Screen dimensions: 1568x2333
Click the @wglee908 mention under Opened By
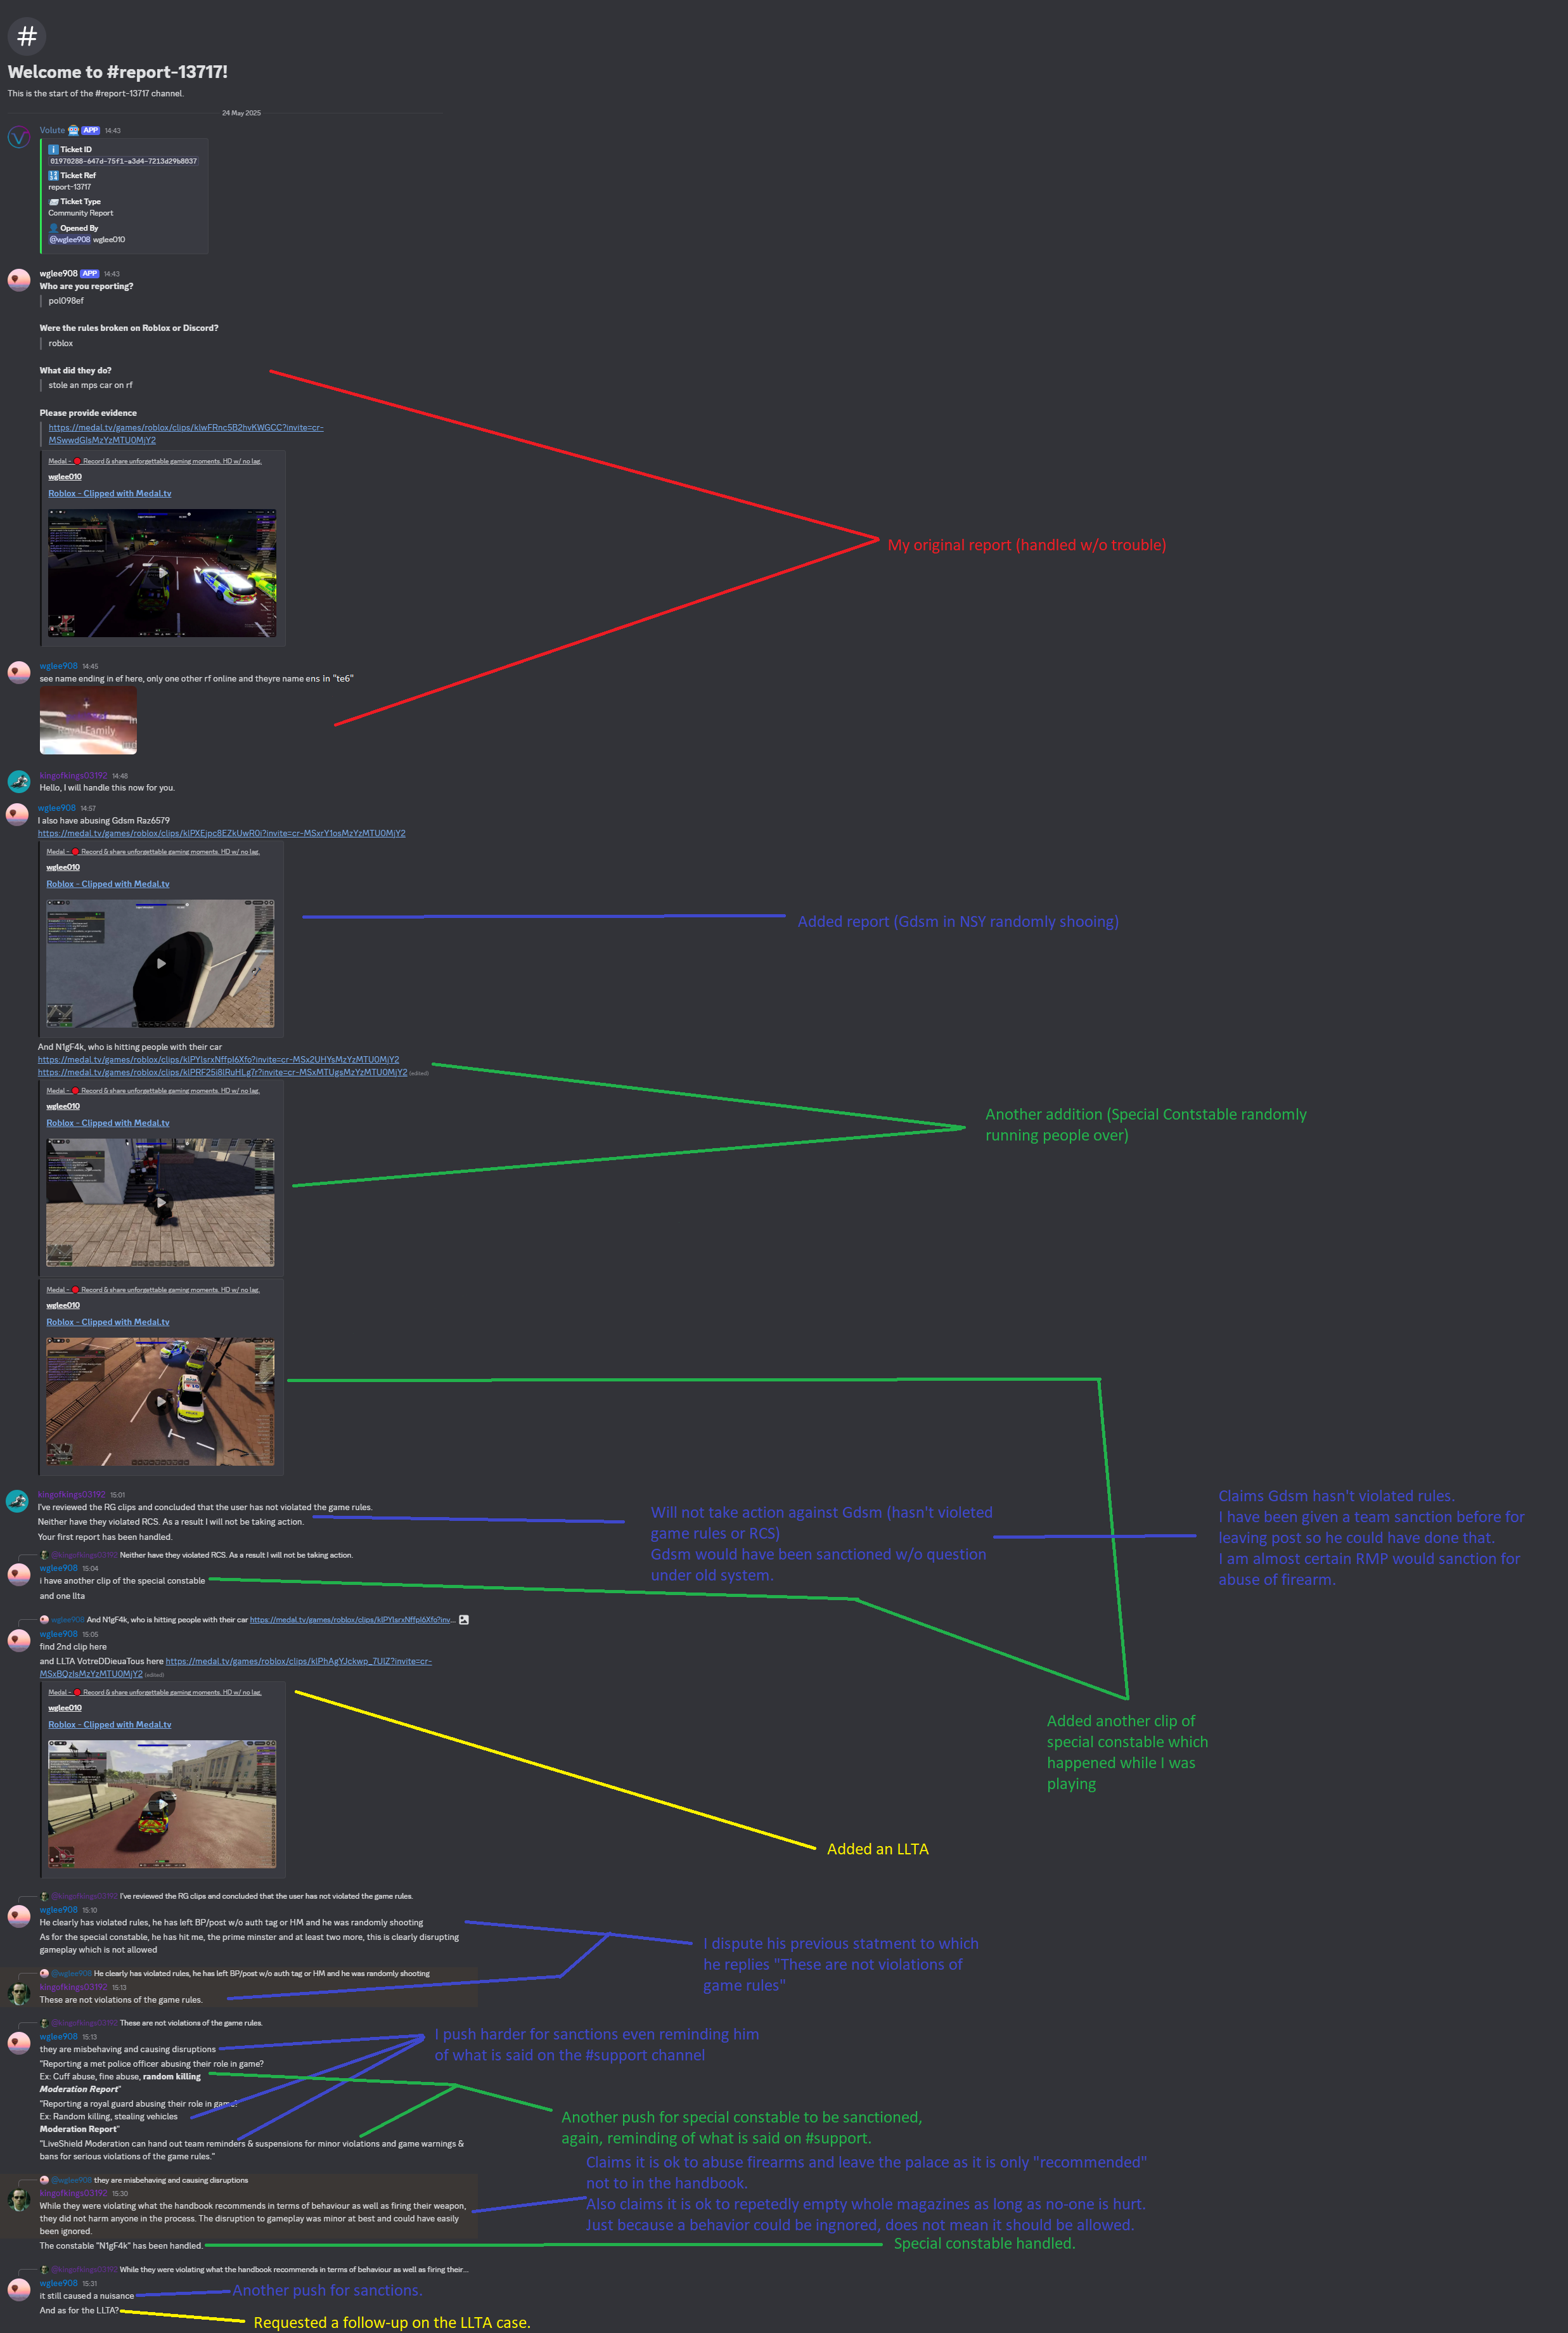point(70,240)
